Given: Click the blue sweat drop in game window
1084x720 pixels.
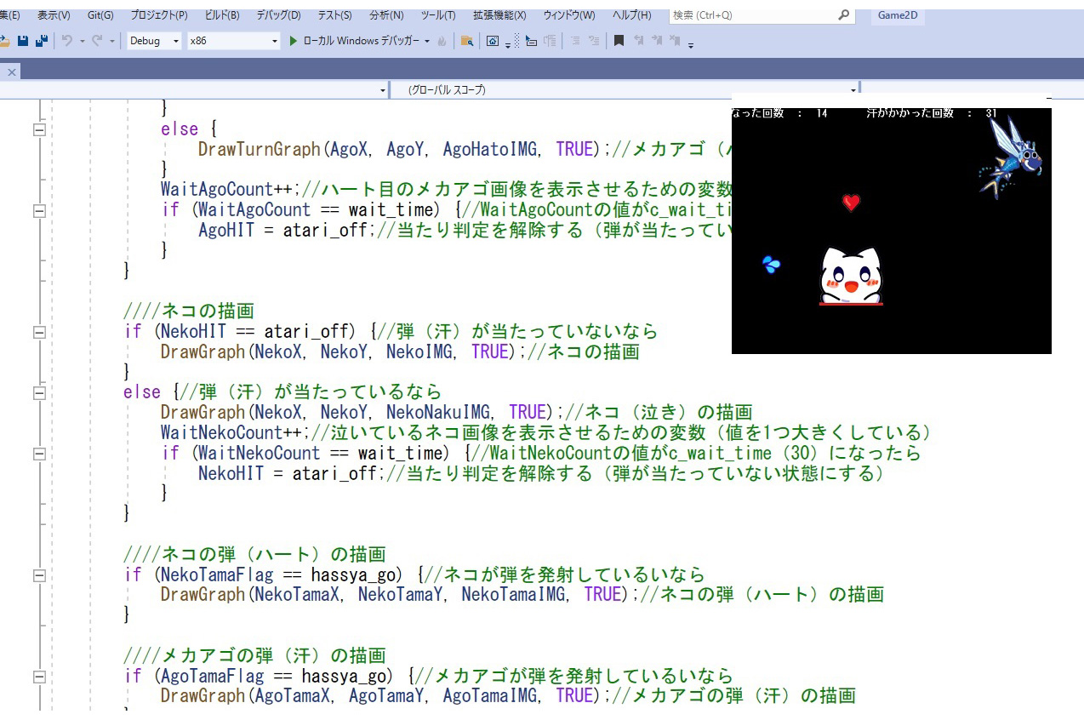Looking at the screenshot, I should 771,265.
